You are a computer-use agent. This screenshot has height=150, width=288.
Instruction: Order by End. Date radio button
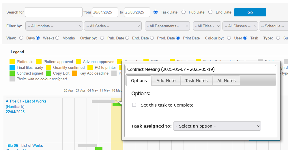[x=127, y=38]
